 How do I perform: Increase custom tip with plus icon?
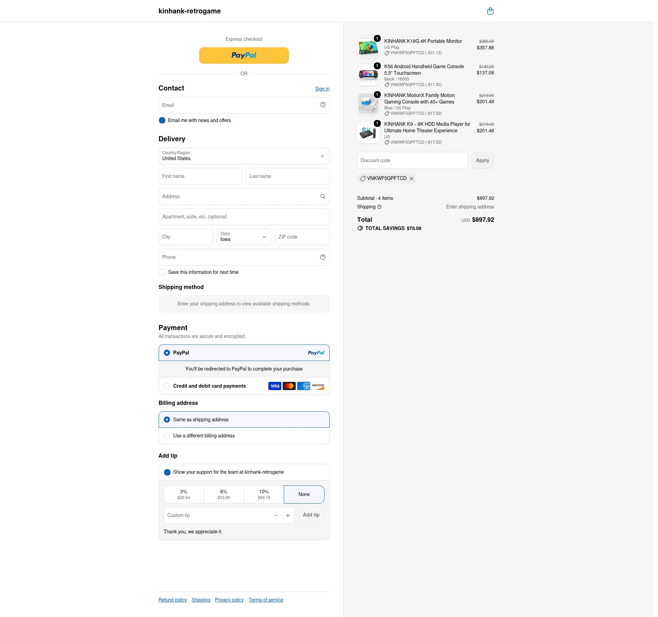coord(288,516)
